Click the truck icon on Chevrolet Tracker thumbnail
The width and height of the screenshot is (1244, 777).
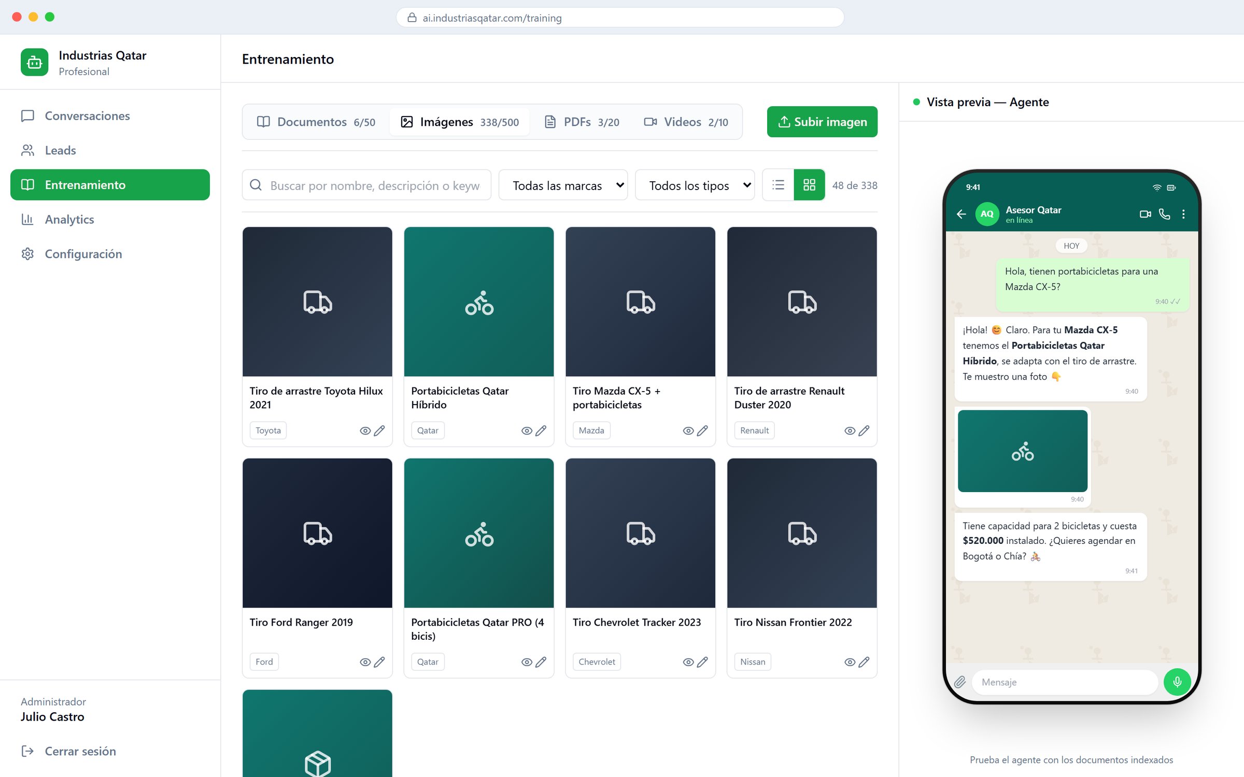coord(641,534)
